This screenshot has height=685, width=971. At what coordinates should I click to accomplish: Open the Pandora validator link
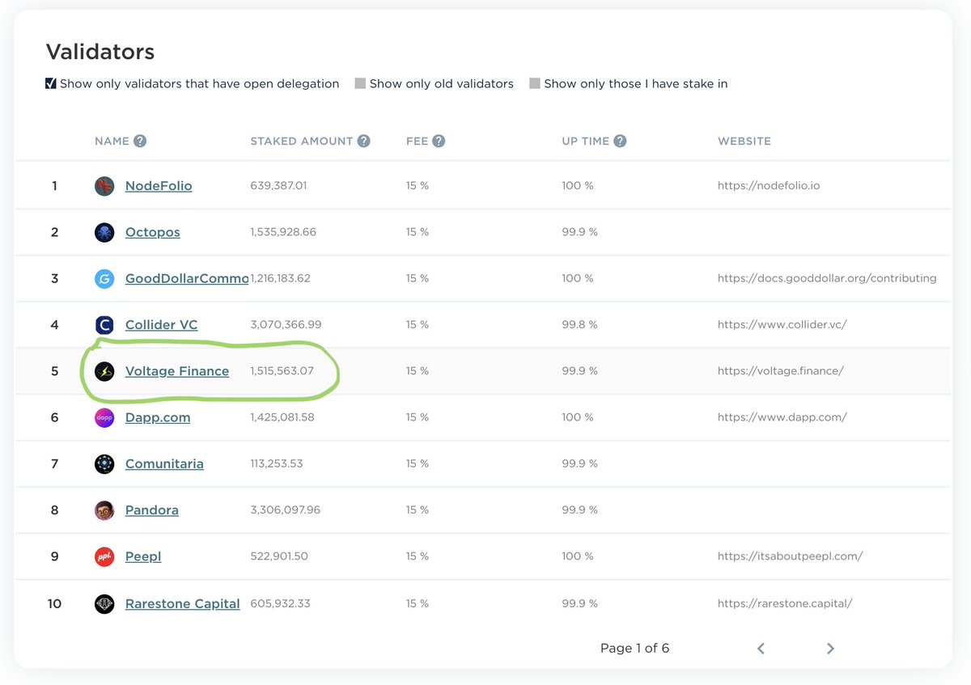(x=152, y=510)
